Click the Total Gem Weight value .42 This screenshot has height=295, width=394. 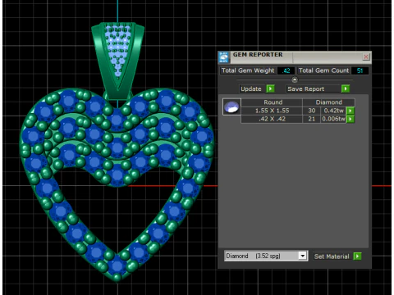click(286, 70)
